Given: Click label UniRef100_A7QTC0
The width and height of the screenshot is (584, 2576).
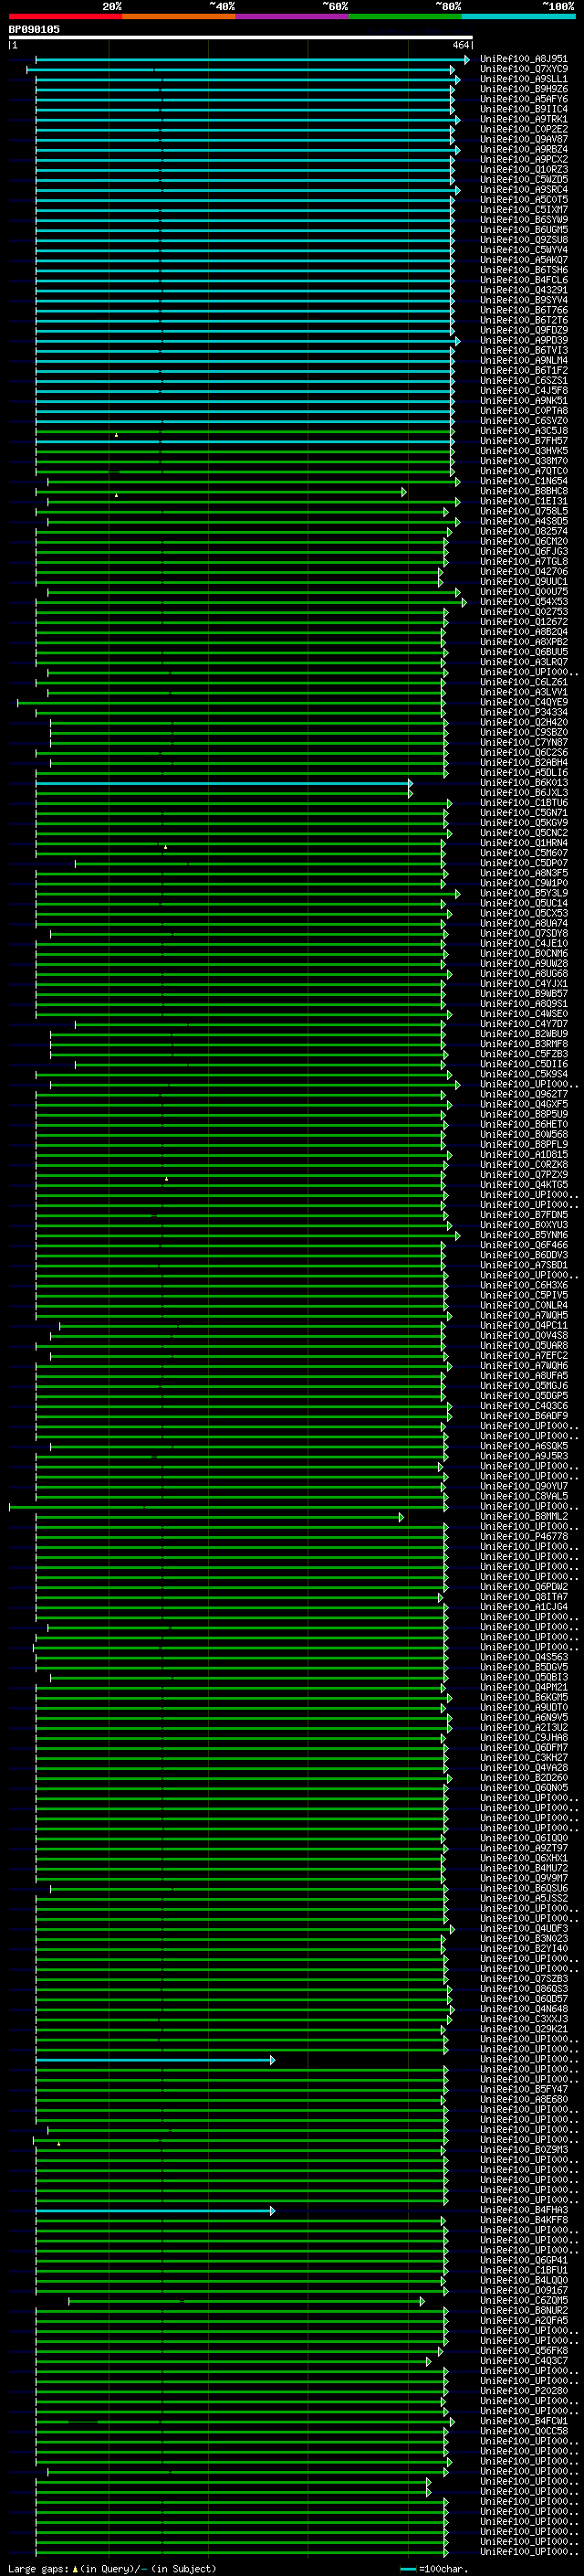Looking at the screenshot, I should 523,471.
